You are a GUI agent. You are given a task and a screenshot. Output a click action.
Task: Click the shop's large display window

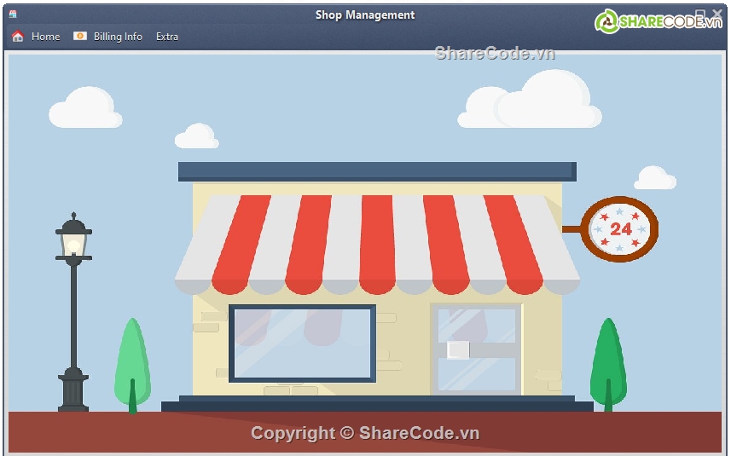tap(302, 343)
